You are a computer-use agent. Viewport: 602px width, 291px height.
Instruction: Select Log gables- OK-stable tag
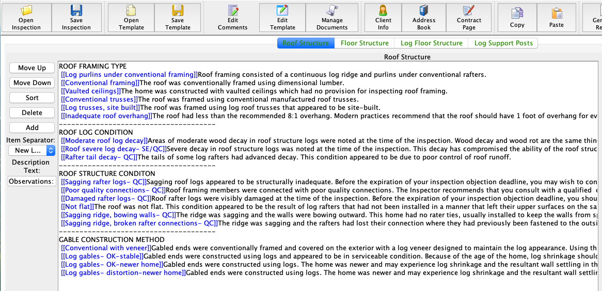click(x=102, y=256)
